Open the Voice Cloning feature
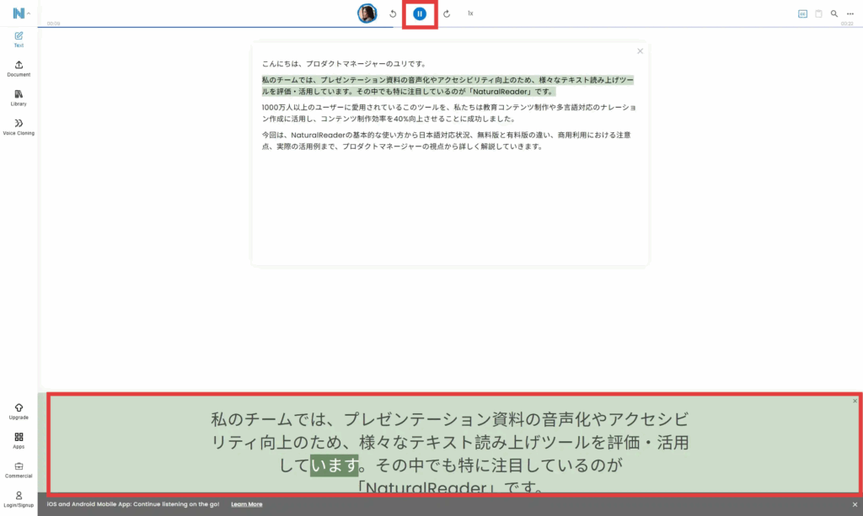 click(19, 127)
